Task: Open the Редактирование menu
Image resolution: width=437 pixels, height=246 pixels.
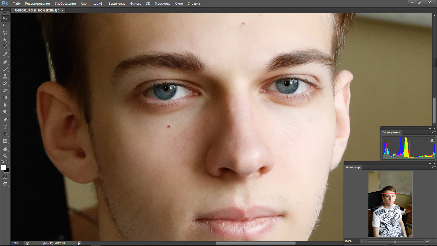Action: (37, 4)
